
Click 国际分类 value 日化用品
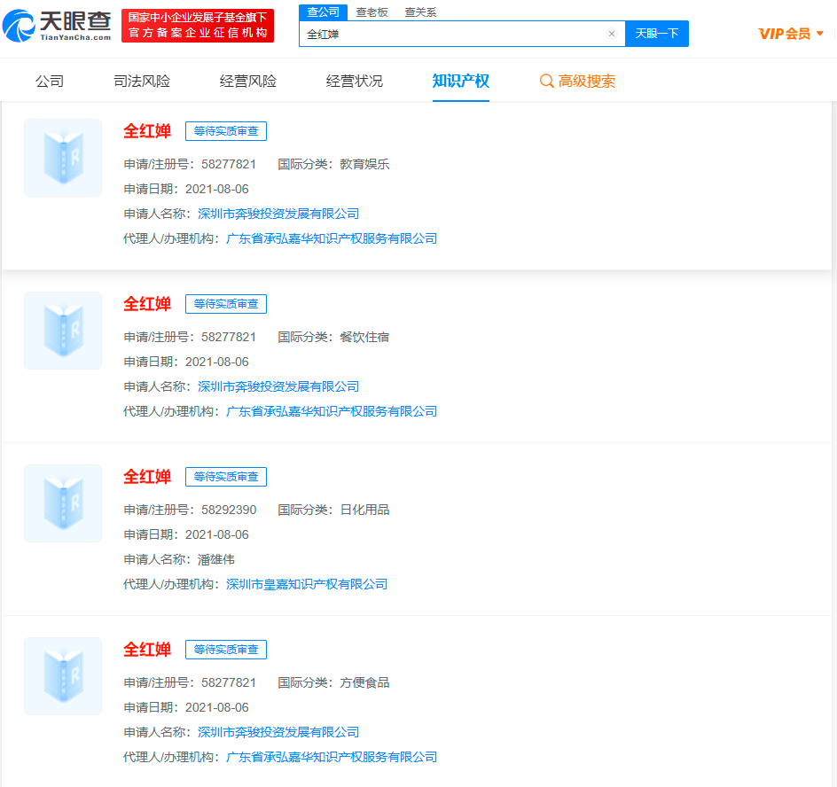click(364, 510)
